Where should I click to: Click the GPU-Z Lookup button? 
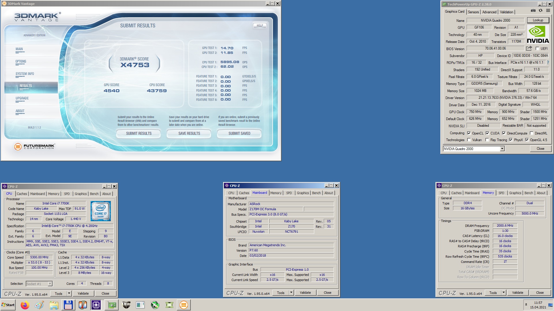click(x=538, y=20)
